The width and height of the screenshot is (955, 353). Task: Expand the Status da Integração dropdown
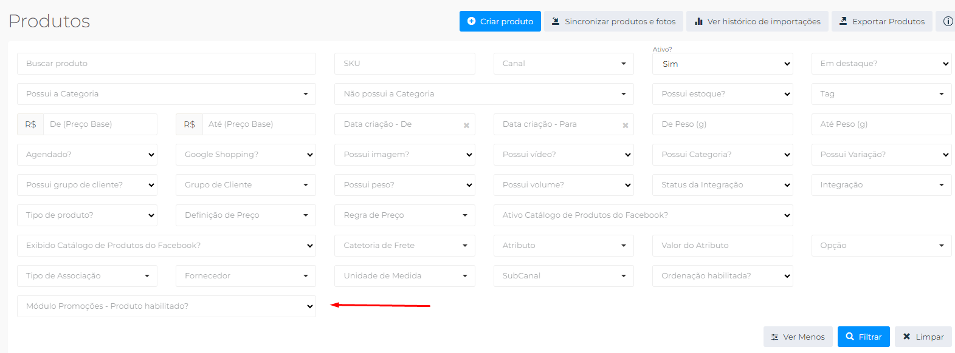722,185
